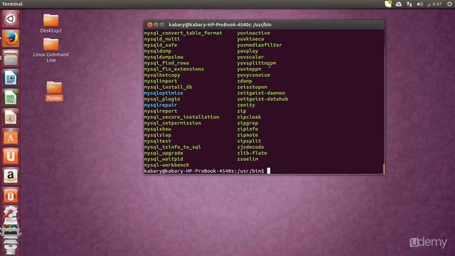
Task: Maximize the terminal window
Action: tap(162, 25)
